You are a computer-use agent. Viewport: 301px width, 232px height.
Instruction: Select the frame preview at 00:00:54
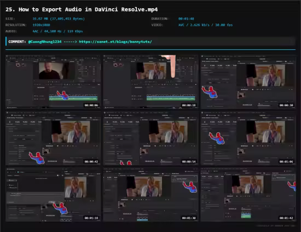point(150,138)
